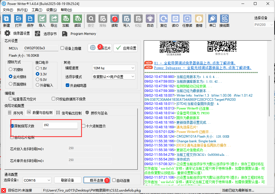Open the 帮助(H) menu
The width and height of the screenshot is (275, 194).
pos(66,10)
